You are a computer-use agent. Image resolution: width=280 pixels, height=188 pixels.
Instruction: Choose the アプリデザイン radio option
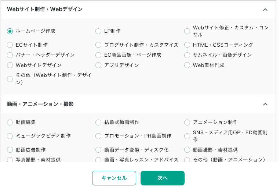(98, 65)
